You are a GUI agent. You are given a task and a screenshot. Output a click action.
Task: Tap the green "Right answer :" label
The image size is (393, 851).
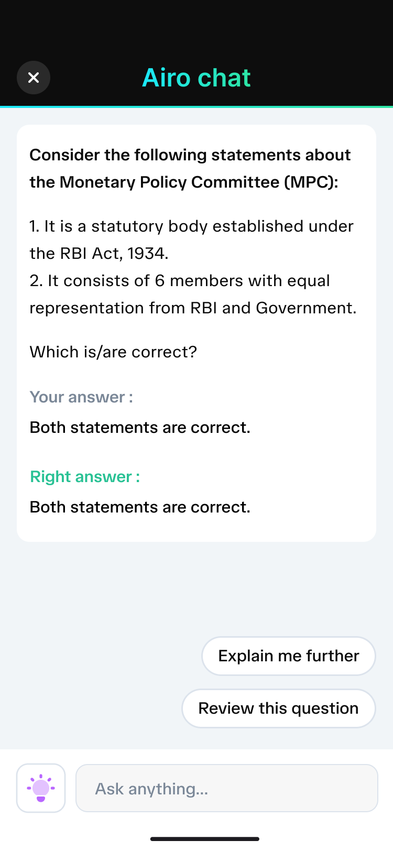85,476
